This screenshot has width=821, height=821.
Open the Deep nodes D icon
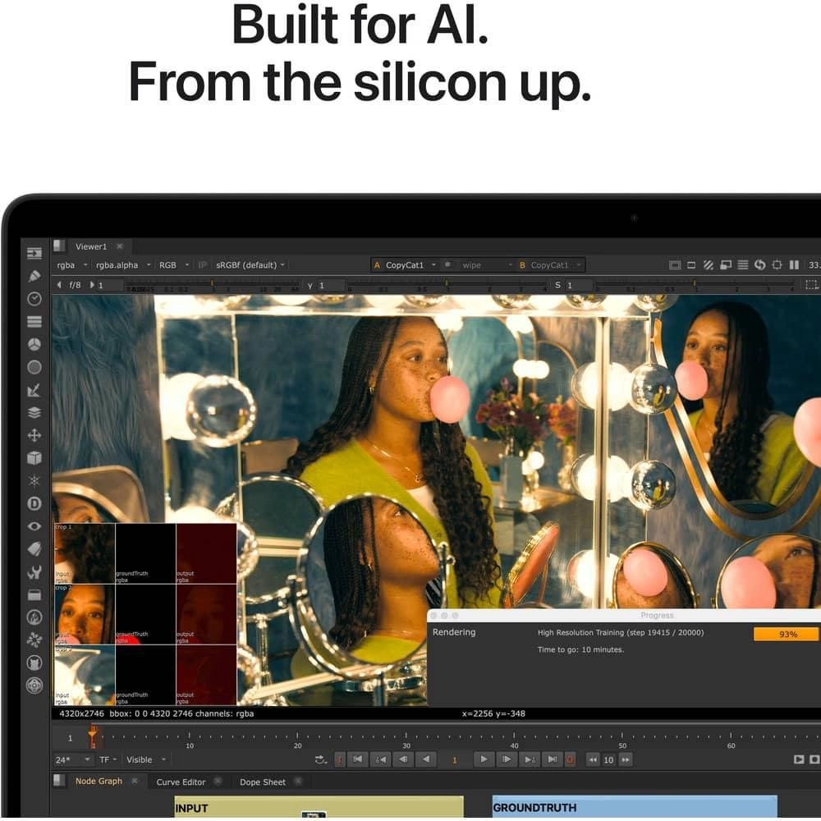pyautogui.click(x=34, y=503)
